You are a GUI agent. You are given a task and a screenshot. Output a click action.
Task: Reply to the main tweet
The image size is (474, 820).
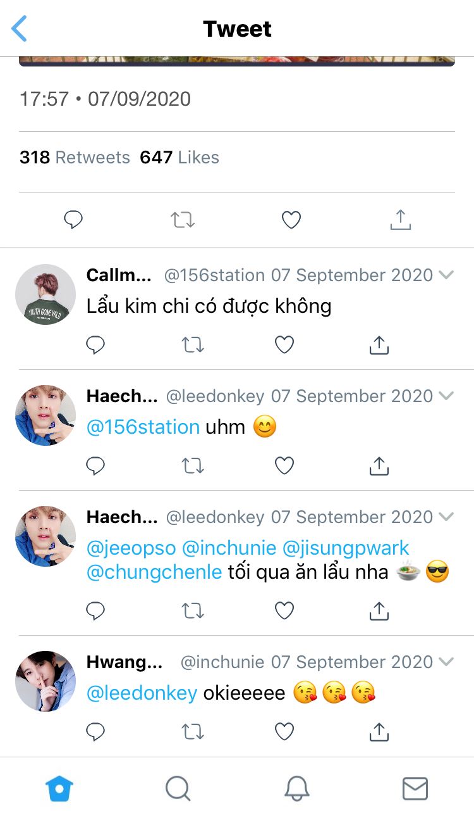tap(74, 220)
